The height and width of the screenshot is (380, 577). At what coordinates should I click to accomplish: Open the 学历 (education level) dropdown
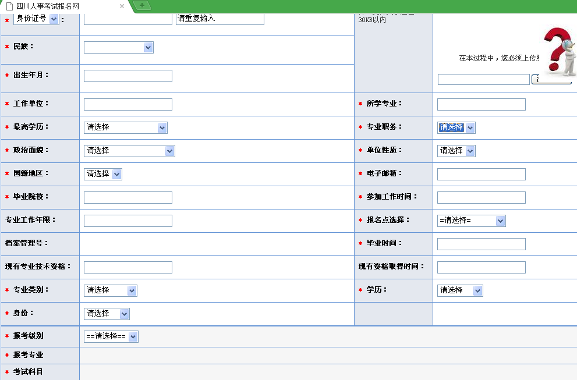460,290
